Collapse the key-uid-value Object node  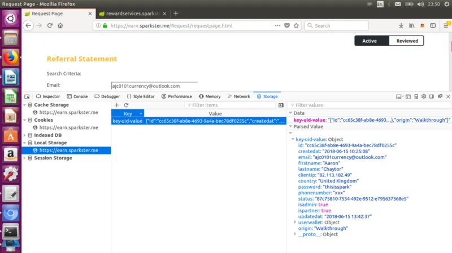pos(293,139)
